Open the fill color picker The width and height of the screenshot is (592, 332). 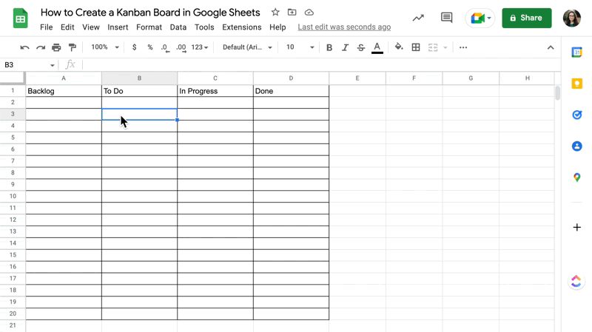pos(399,47)
